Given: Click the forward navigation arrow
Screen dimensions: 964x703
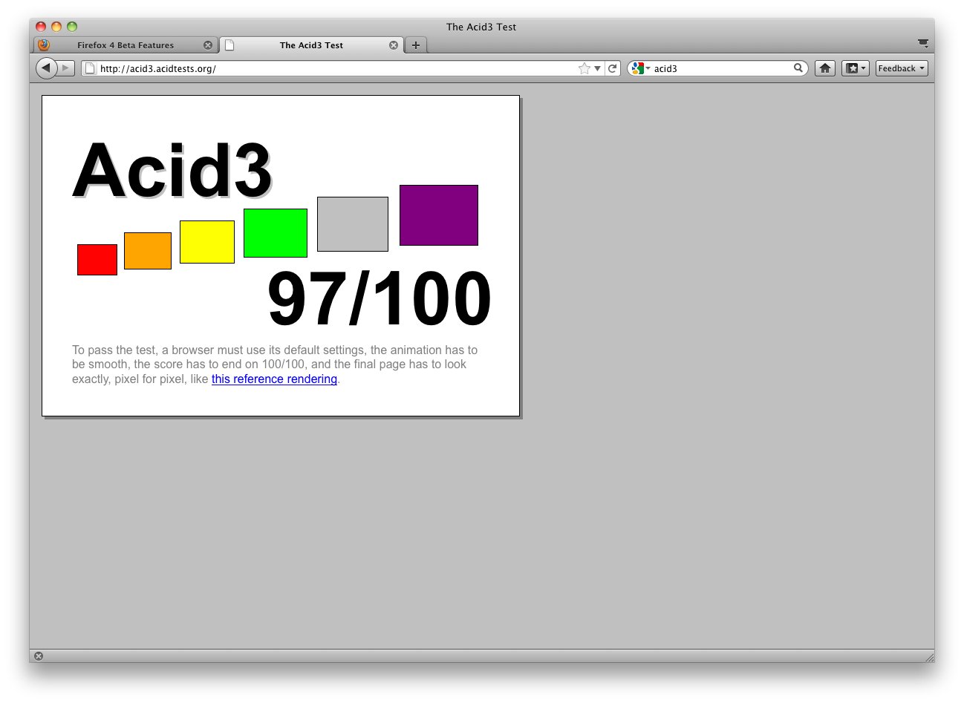Looking at the screenshot, I should (x=66, y=68).
